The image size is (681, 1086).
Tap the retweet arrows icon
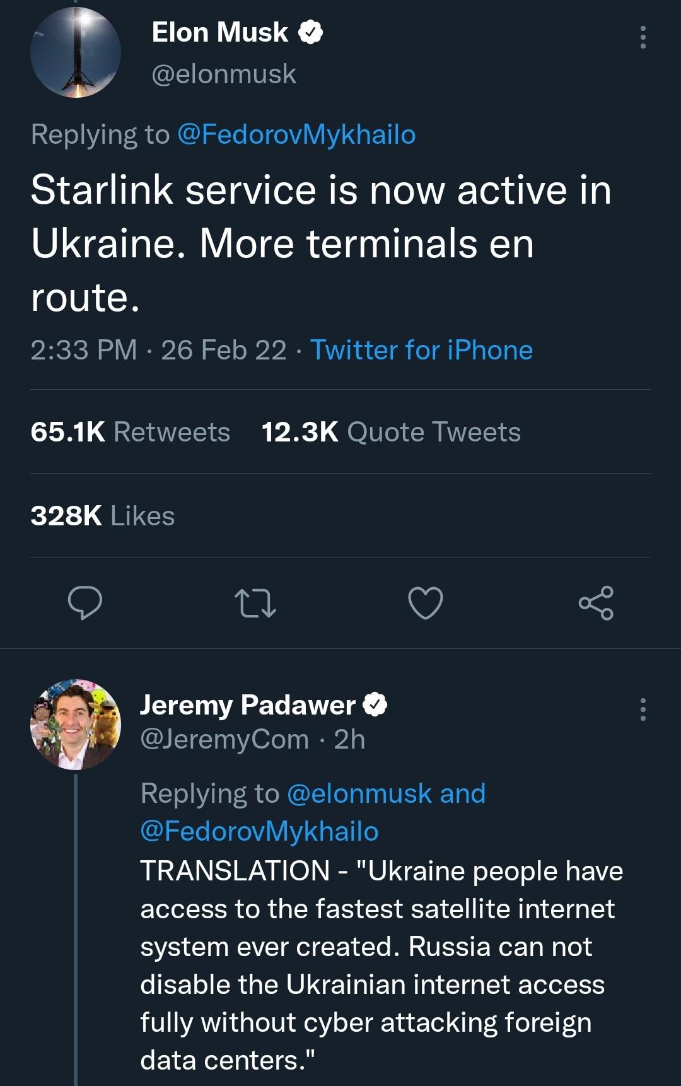coord(255,603)
